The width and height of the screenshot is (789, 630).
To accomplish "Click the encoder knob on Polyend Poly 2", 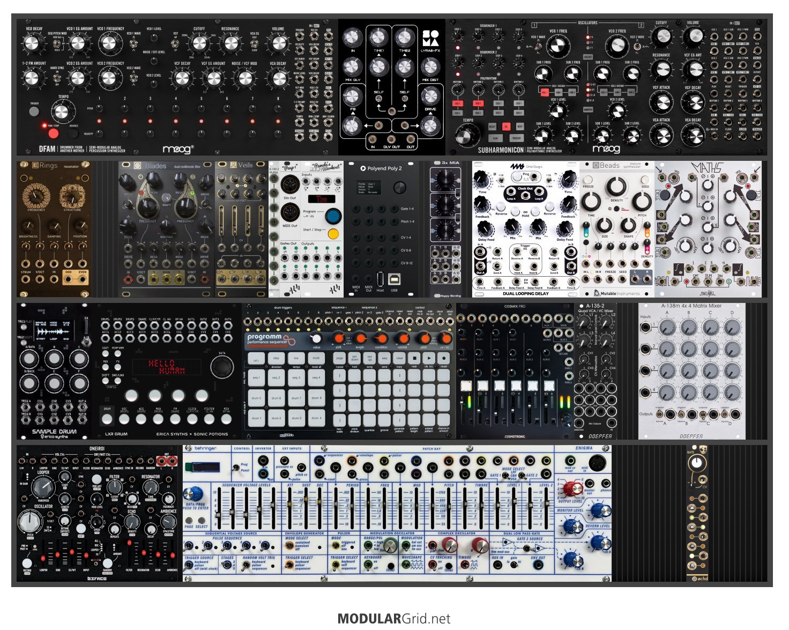I will (x=400, y=187).
